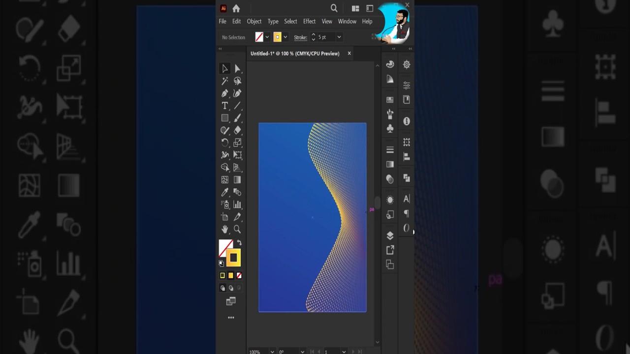Open the Color panel palette icon
Screen dimensions: 630x354
click(390, 64)
